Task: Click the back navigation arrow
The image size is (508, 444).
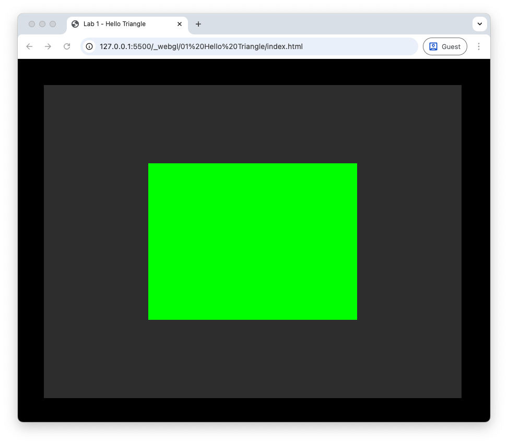Action: tap(29, 46)
